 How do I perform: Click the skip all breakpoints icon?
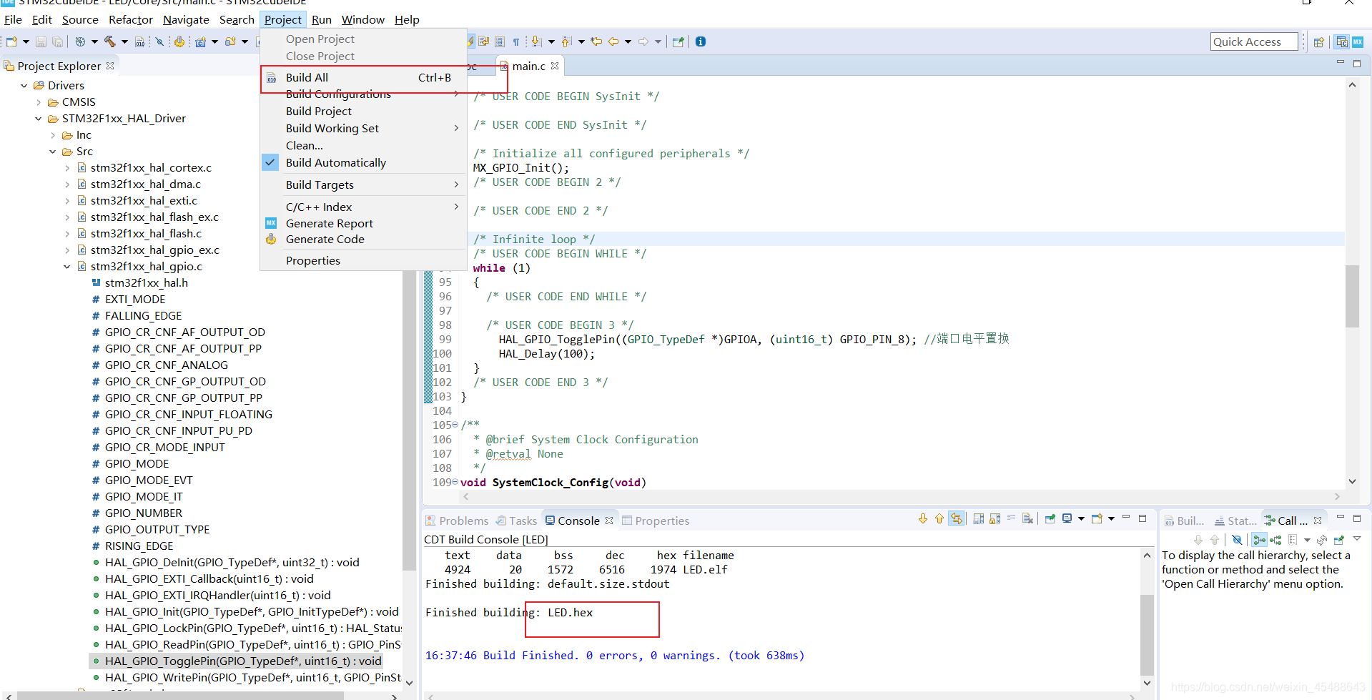tap(159, 42)
